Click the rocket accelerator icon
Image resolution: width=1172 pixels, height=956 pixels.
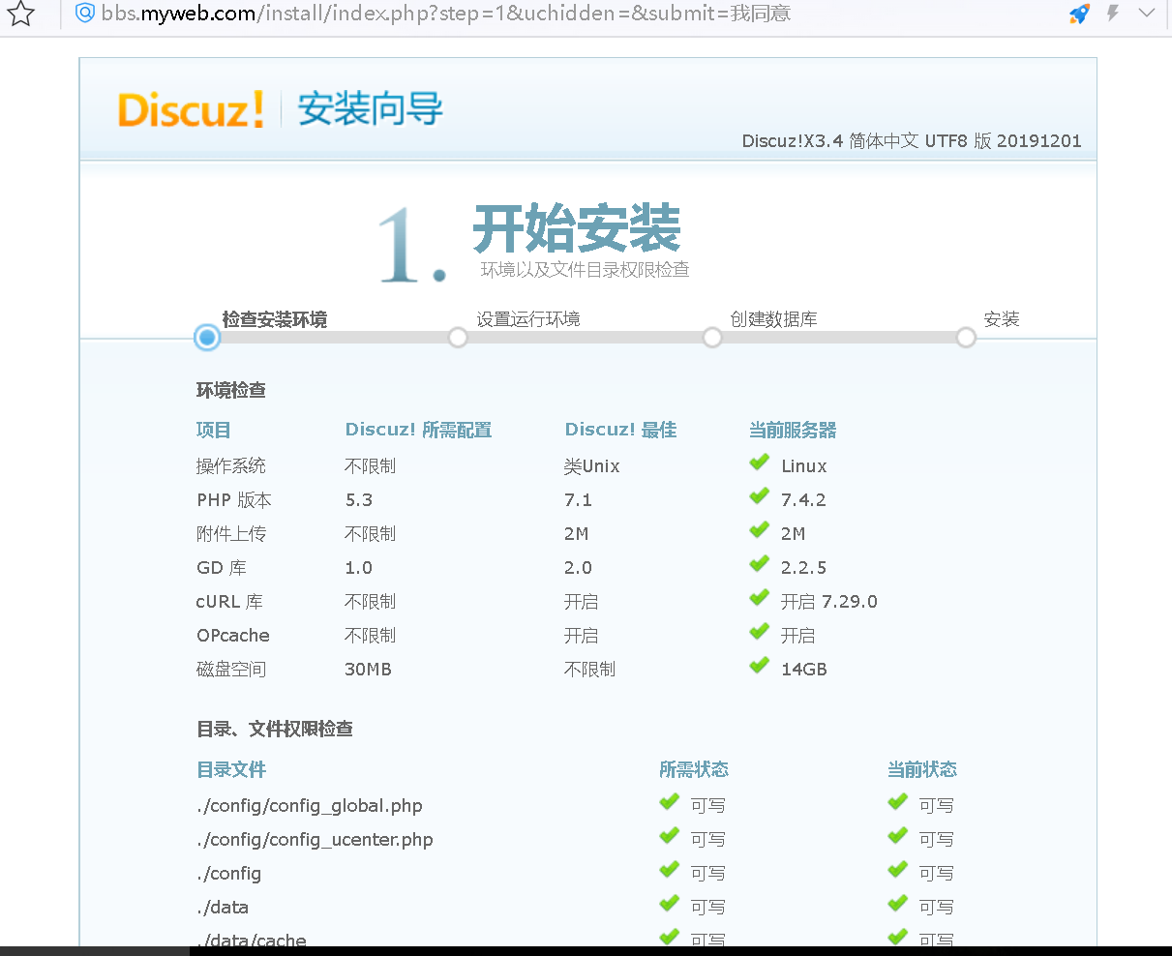(x=1079, y=14)
